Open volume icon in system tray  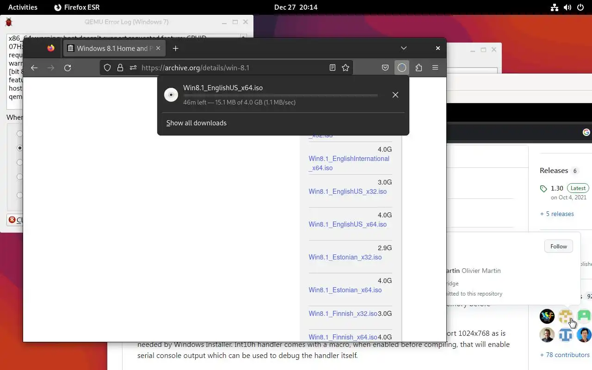[x=567, y=7]
